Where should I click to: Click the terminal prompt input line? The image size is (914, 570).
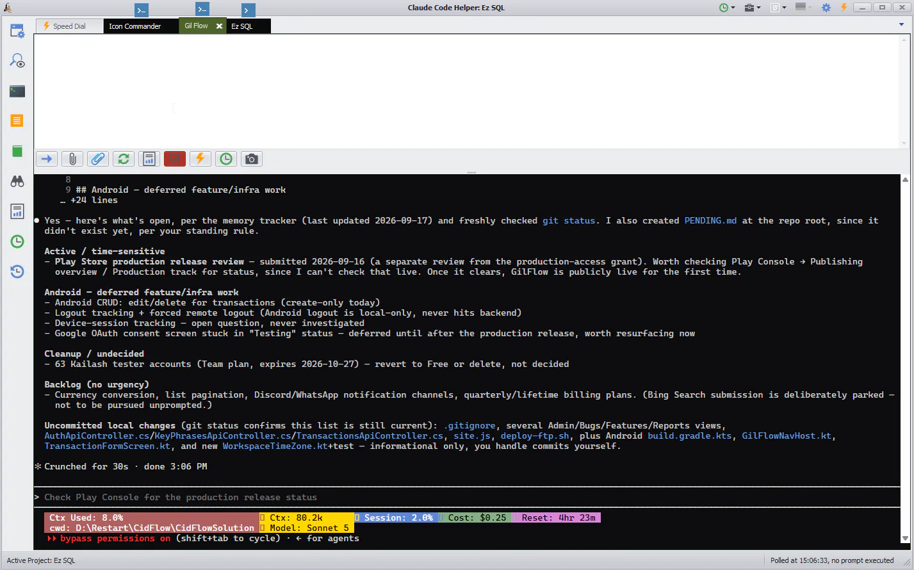tap(468, 497)
